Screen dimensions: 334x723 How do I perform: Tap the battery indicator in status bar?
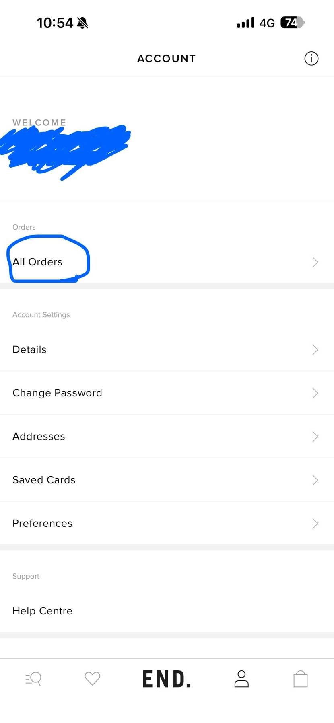(292, 23)
